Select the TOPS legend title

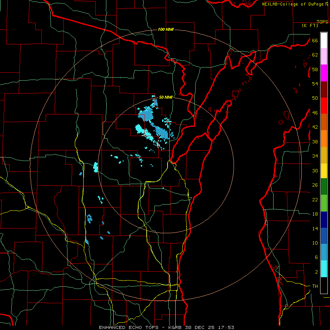coord(322,22)
